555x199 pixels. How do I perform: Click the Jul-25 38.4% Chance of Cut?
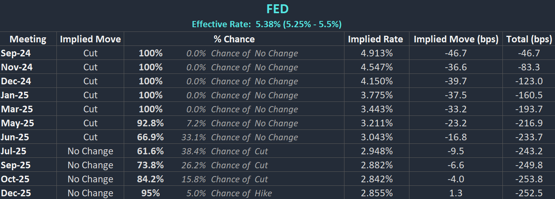pos(225,151)
